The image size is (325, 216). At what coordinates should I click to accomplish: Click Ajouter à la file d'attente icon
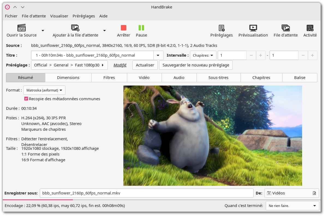coord(75,28)
